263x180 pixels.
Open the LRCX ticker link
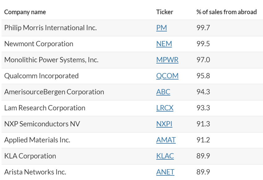[x=165, y=108]
